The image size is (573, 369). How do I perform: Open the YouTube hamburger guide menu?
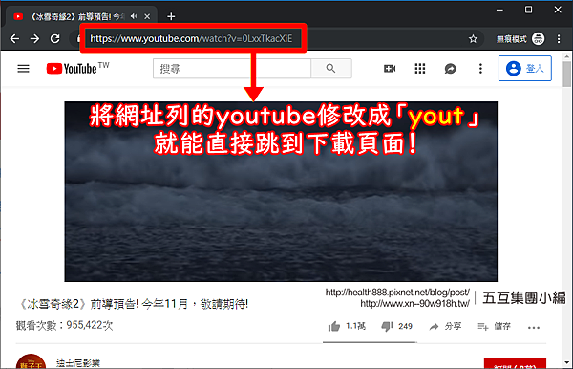[x=23, y=69]
